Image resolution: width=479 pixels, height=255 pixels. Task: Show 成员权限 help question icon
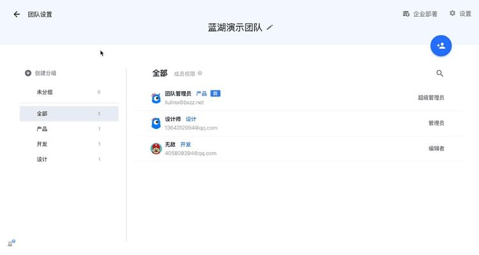click(x=200, y=73)
